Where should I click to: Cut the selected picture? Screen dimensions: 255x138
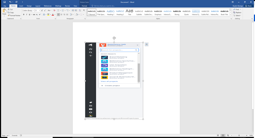pos(10,9)
